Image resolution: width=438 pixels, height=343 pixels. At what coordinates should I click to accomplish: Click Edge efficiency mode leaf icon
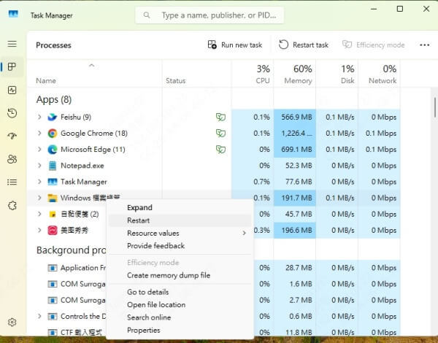pyautogui.click(x=220, y=150)
